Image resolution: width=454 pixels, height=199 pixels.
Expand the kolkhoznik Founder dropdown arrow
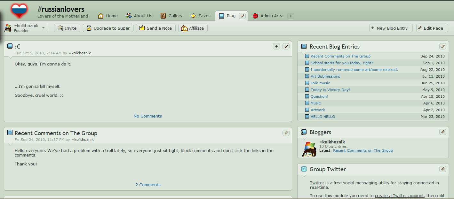(43, 28)
